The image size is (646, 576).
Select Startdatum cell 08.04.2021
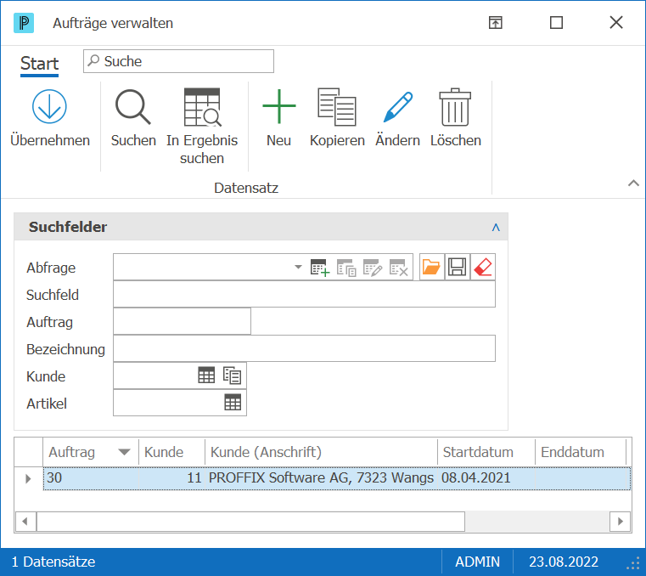486,478
